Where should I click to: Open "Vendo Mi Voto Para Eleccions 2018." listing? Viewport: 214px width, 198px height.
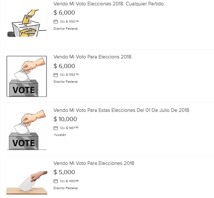point(93,57)
